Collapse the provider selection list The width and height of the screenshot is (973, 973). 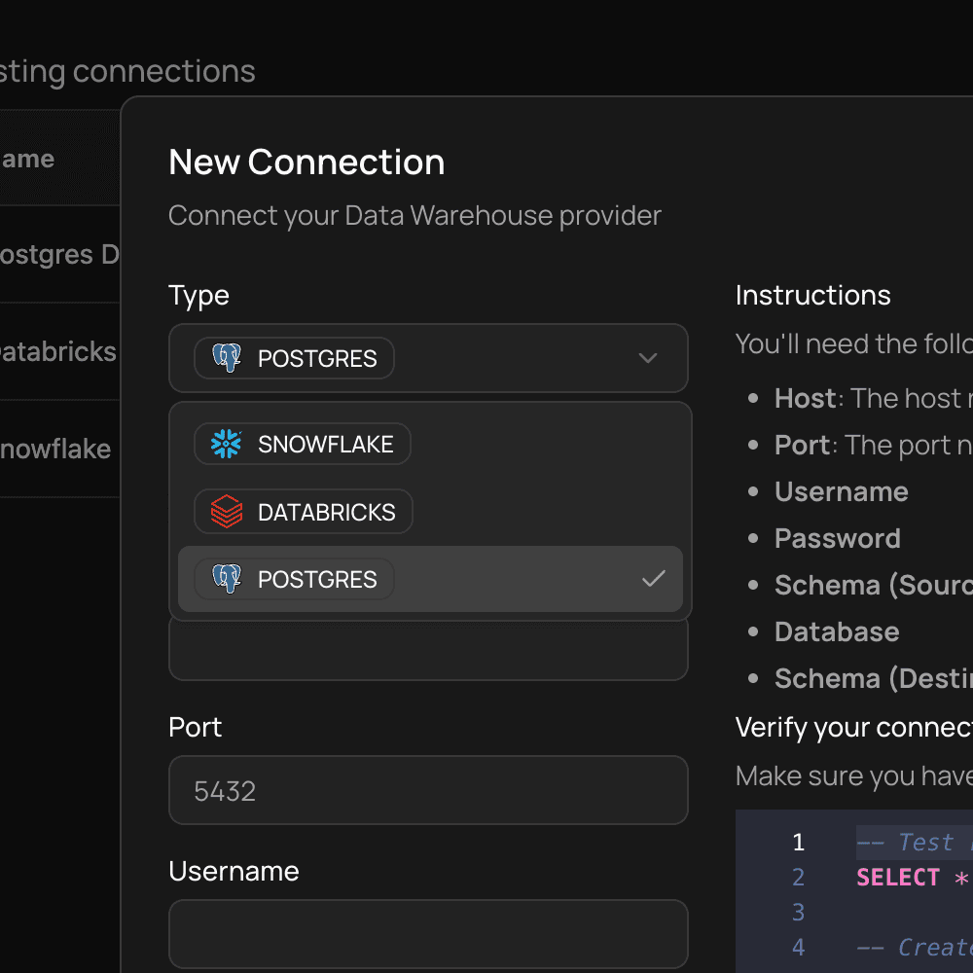pyautogui.click(x=648, y=358)
